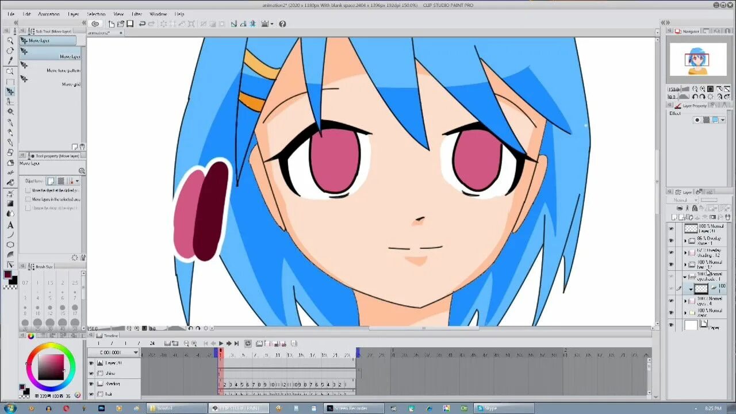Hide the Overlay shading layer folder

click(x=670, y=253)
